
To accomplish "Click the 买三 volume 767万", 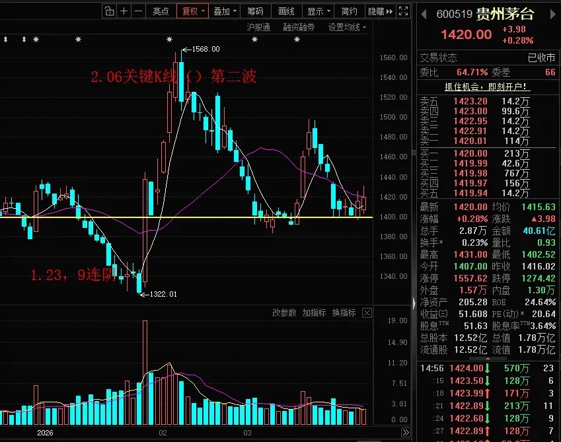I will pos(515,174).
